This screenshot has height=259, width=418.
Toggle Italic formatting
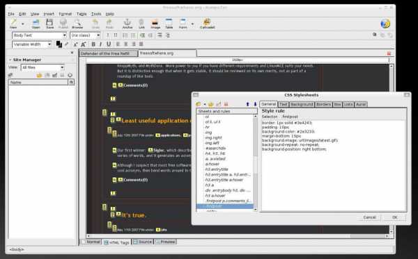click(x=100, y=44)
